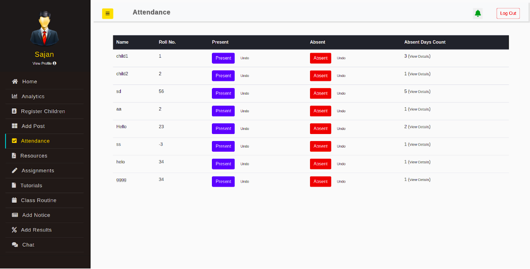Click the Chat bubbles icon
The height and width of the screenshot is (269, 530).
[15, 245]
